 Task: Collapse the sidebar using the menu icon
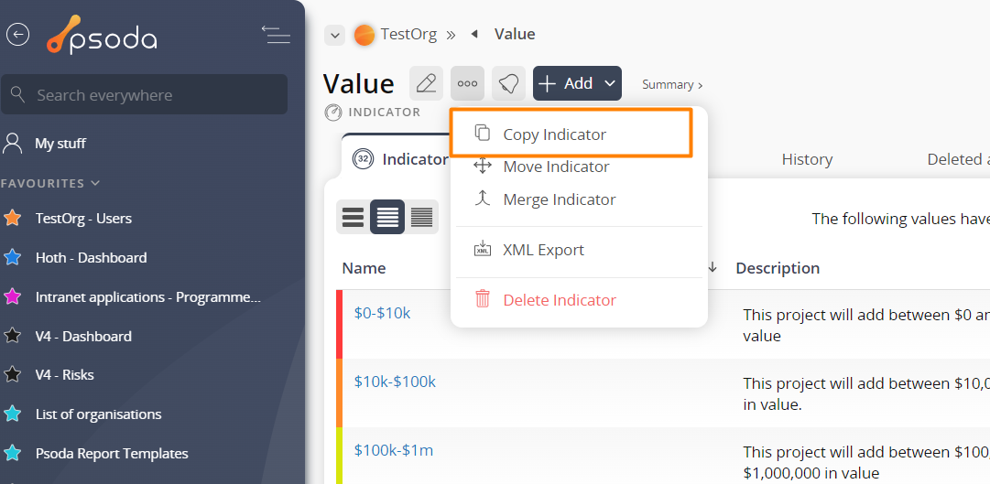(x=276, y=35)
